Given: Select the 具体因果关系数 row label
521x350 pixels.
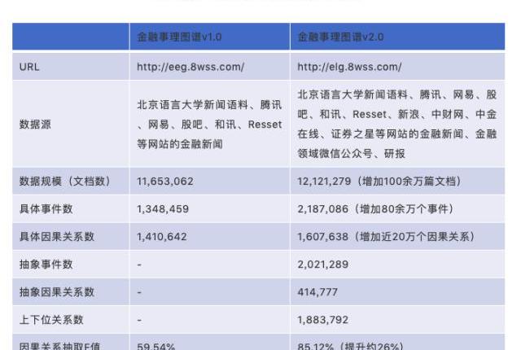Looking at the screenshot, I should click(56, 237).
